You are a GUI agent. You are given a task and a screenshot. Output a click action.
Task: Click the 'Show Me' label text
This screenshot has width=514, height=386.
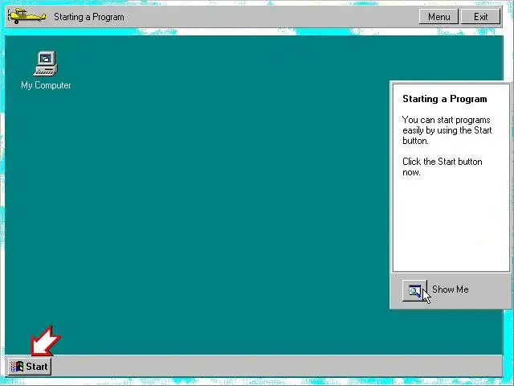click(450, 289)
